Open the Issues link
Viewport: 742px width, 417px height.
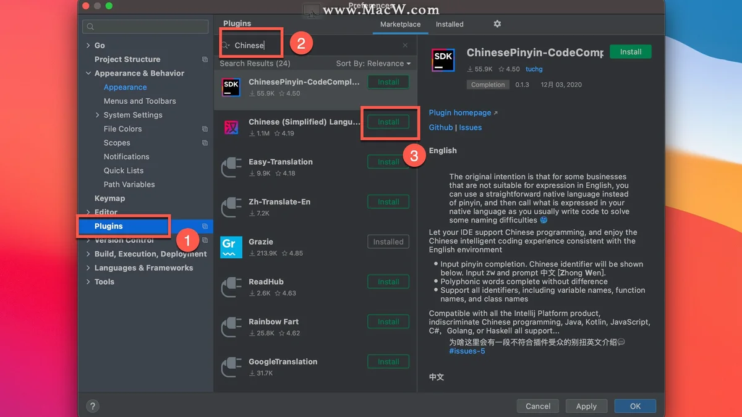(x=470, y=127)
